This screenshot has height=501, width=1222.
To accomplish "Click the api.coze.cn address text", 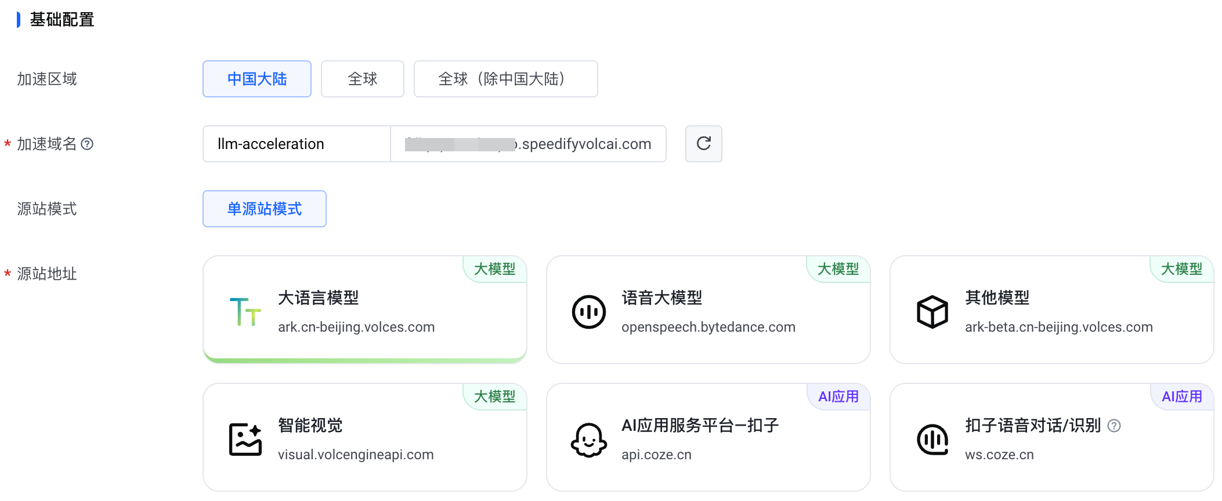I will (656, 455).
